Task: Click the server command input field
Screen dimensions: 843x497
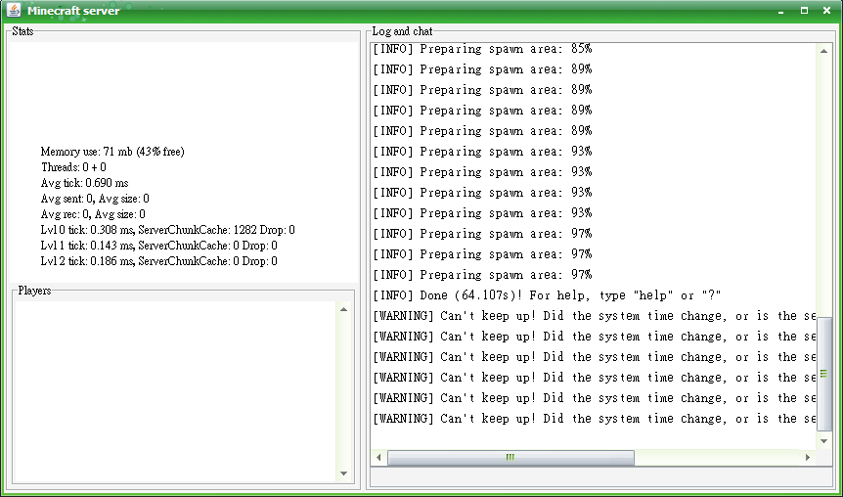Action: click(601, 476)
